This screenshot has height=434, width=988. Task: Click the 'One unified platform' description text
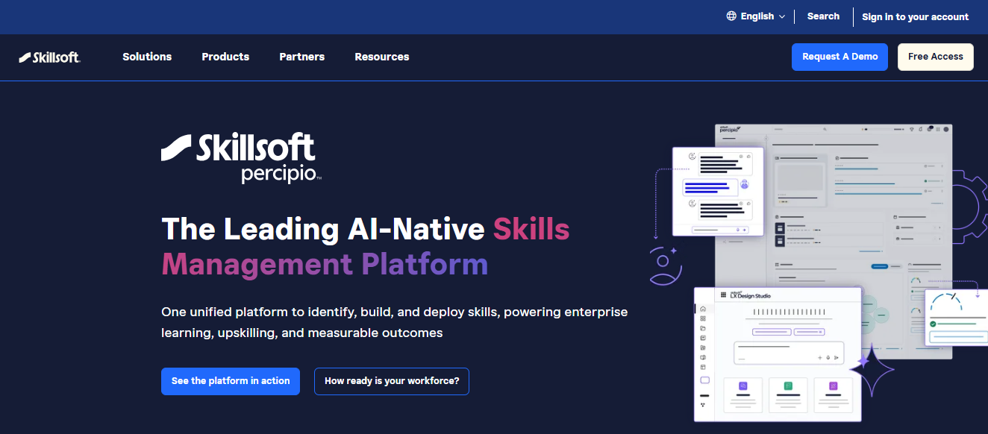(x=394, y=322)
